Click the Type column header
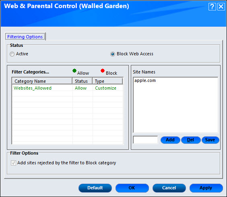Screen dimensions: 227x197 [107, 81]
